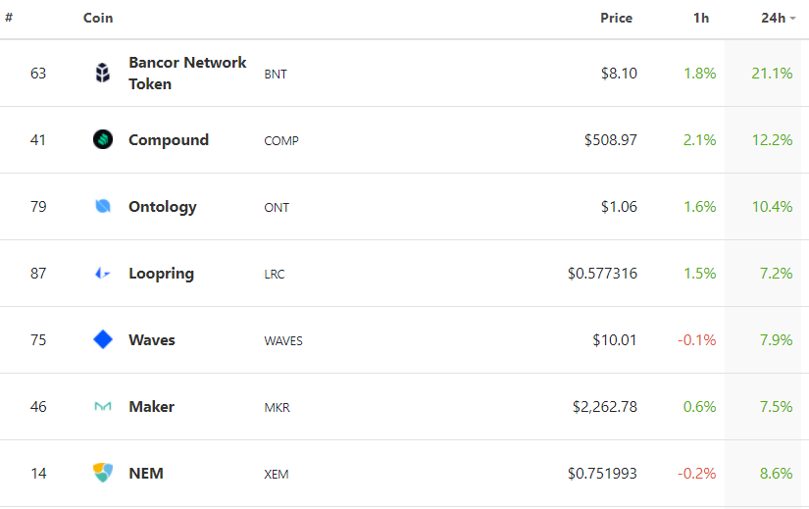
Task: Click the Loopring coin logo icon
Action: pyautogui.click(x=103, y=274)
